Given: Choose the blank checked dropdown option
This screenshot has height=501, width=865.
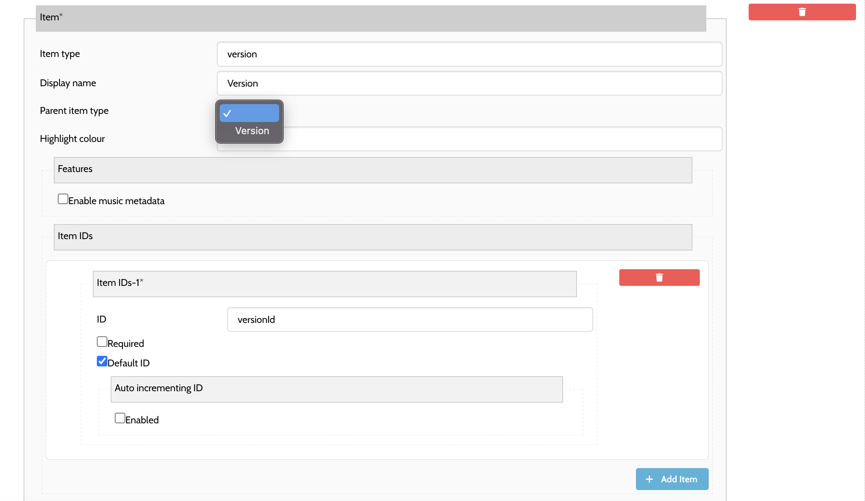Looking at the screenshot, I should pos(249,113).
